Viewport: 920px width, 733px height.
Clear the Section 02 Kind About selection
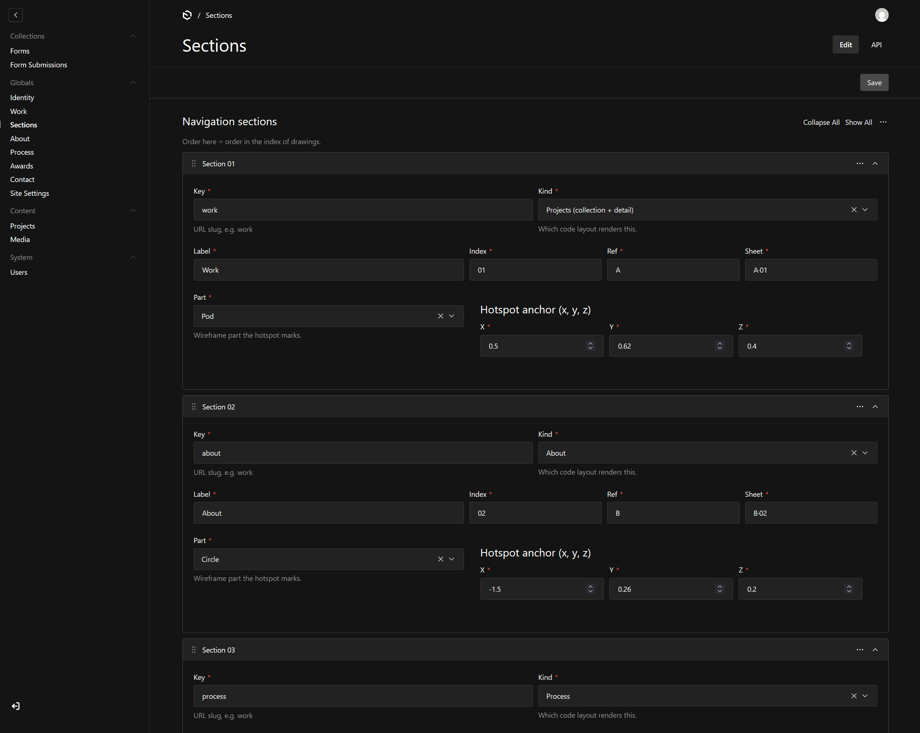click(x=854, y=453)
